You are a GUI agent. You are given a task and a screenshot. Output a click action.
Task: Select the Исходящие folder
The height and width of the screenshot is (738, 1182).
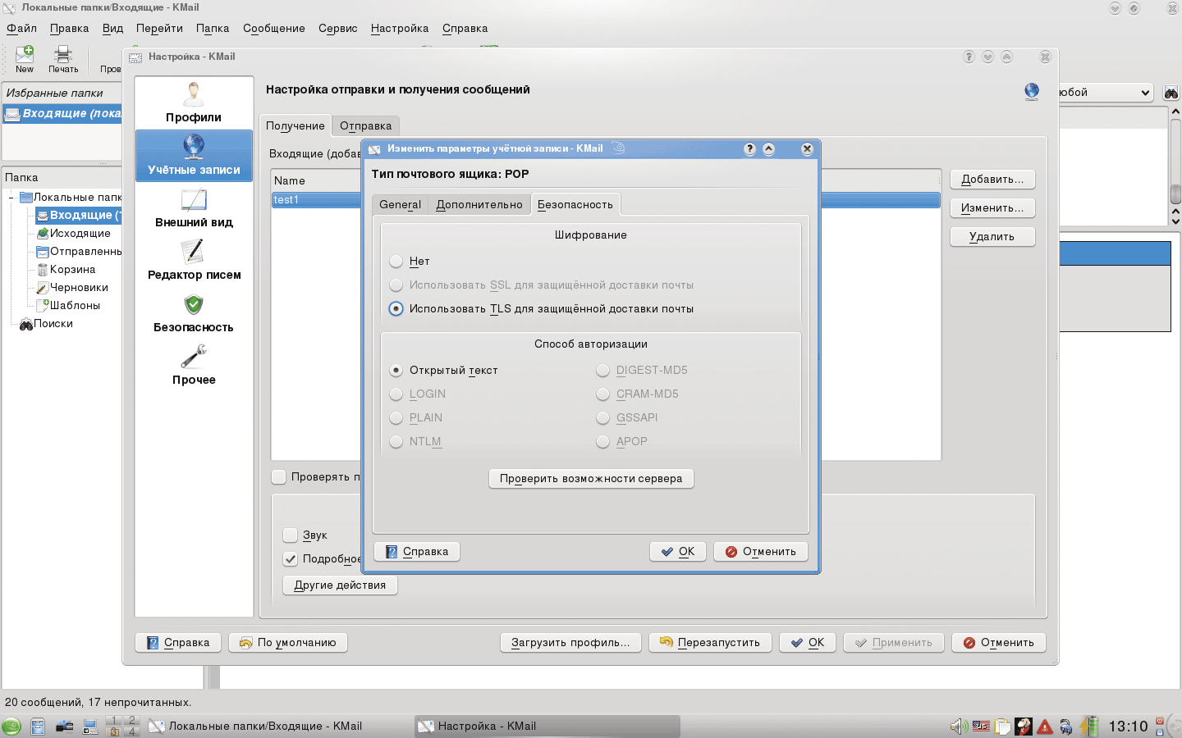(x=80, y=234)
